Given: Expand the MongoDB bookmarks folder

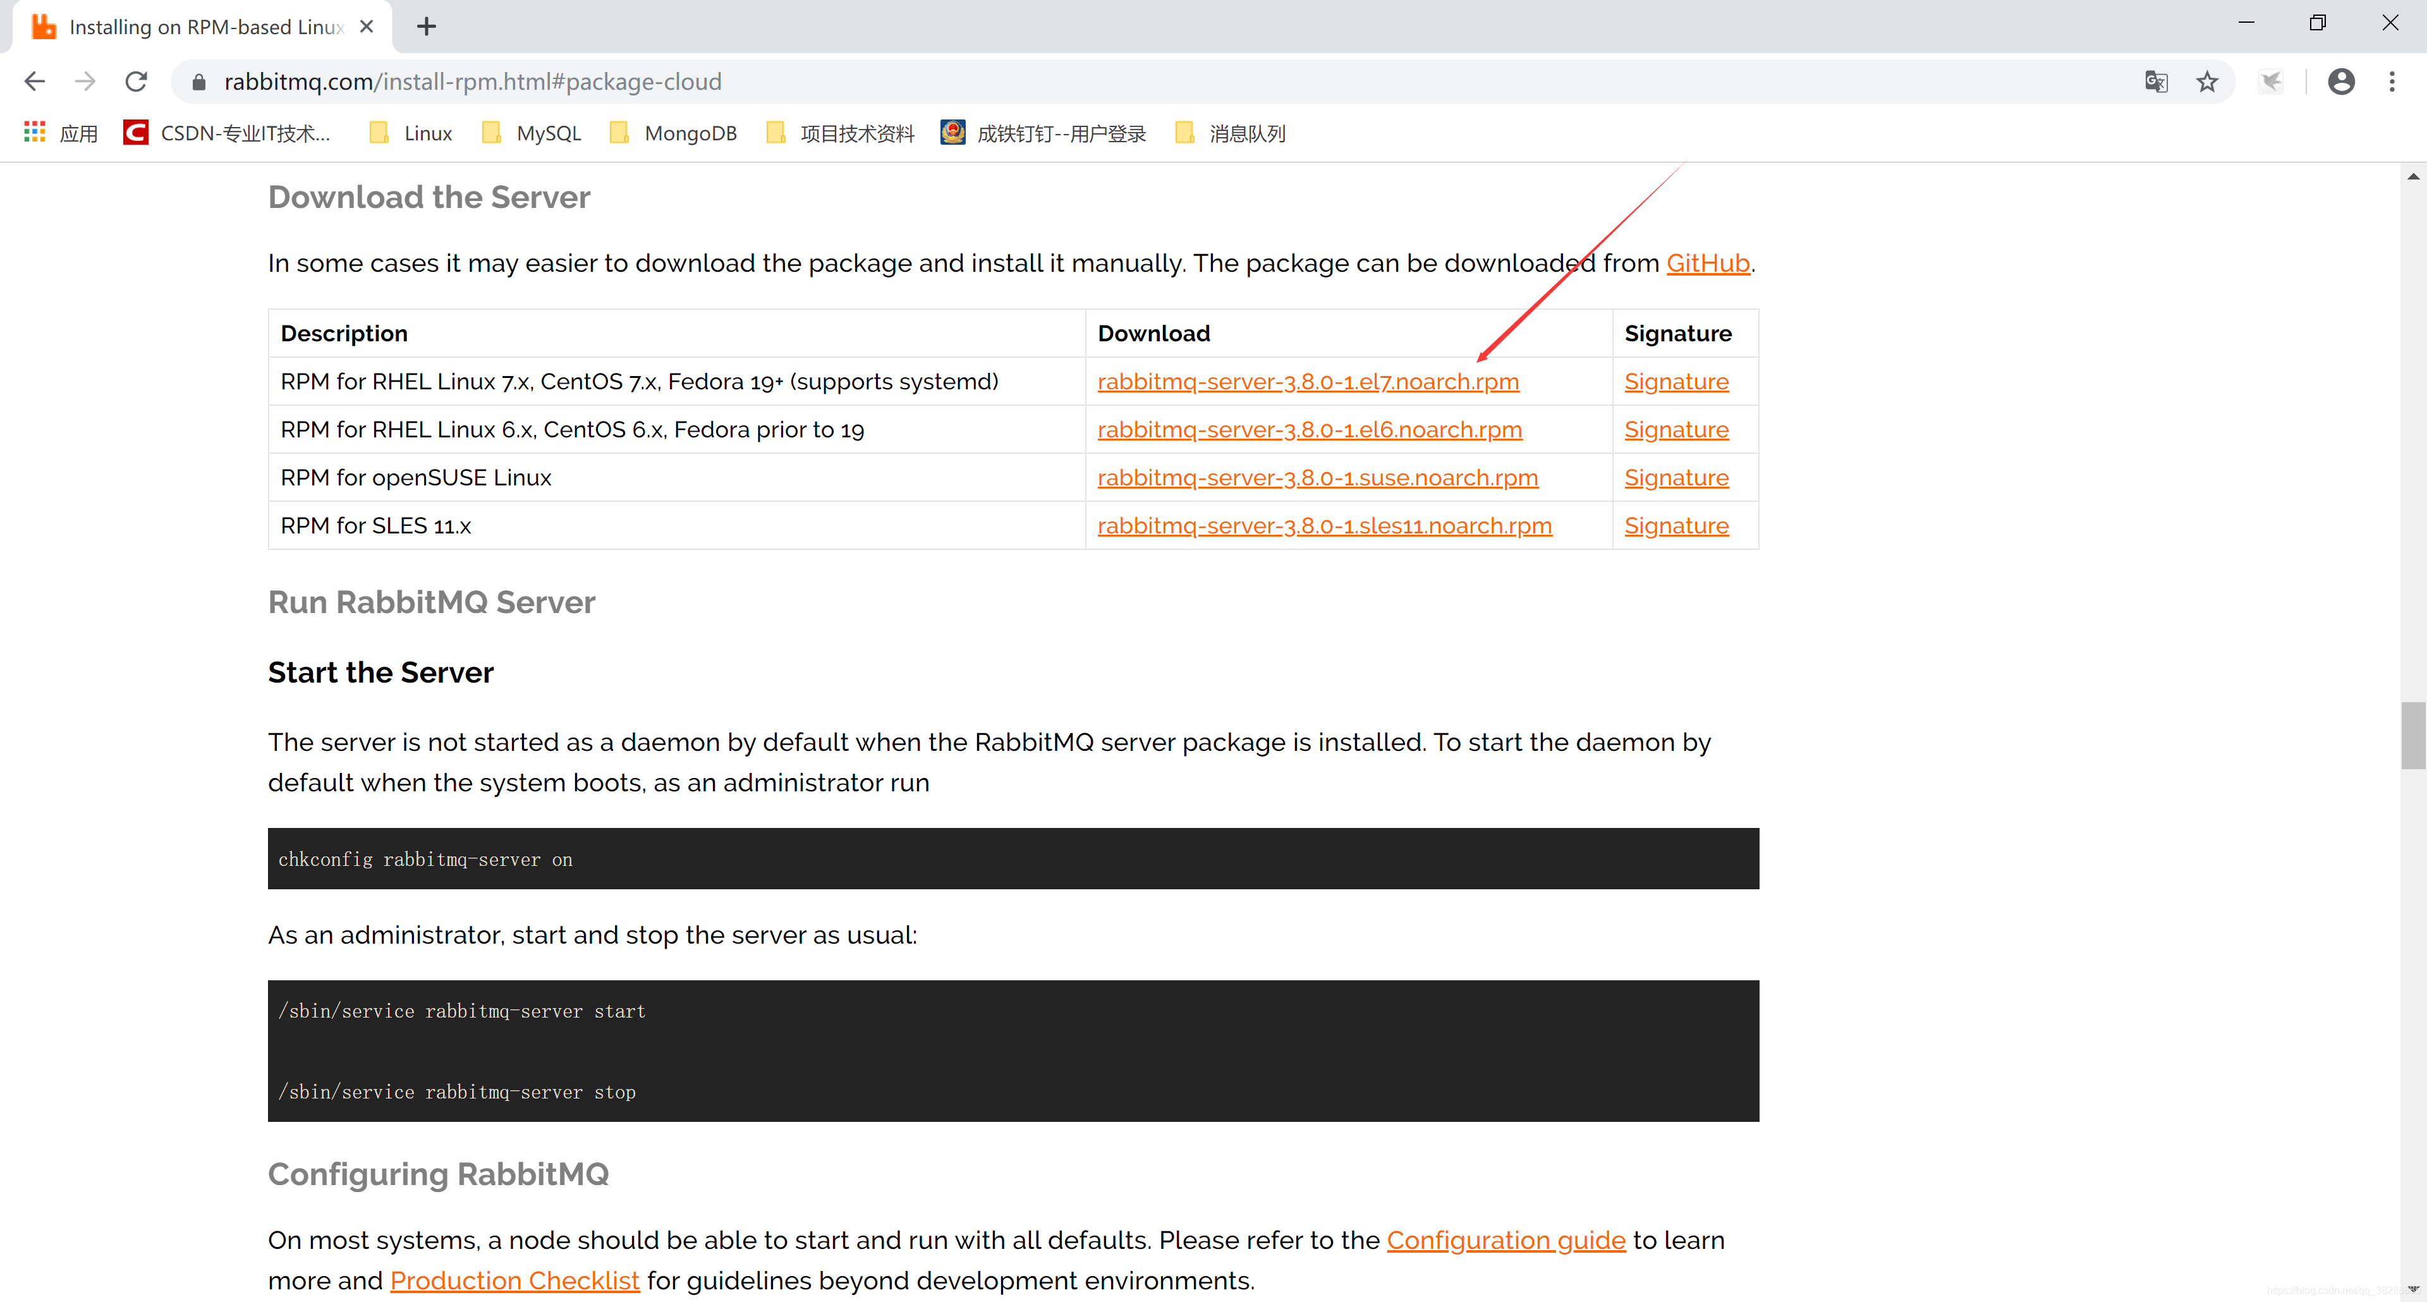Looking at the screenshot, I should [x=674, y=133].
